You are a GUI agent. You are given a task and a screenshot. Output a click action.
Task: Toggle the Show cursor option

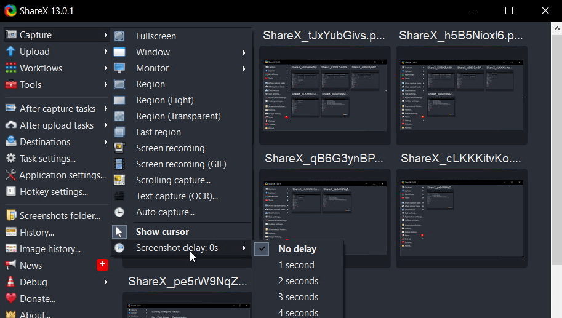pyautogui.click(x=162, y=232)
